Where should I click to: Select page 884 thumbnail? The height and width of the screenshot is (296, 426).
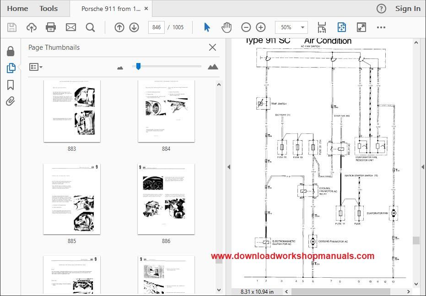coord(166,111)
